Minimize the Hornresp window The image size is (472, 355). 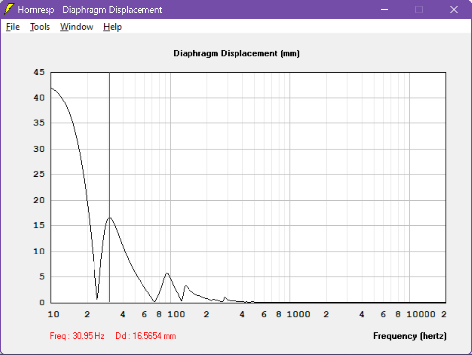pyautogui.click(x=384, y=9)
